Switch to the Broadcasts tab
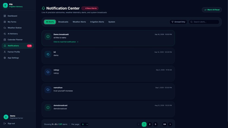Screen dimensions: 228x128 click(63, 22)
